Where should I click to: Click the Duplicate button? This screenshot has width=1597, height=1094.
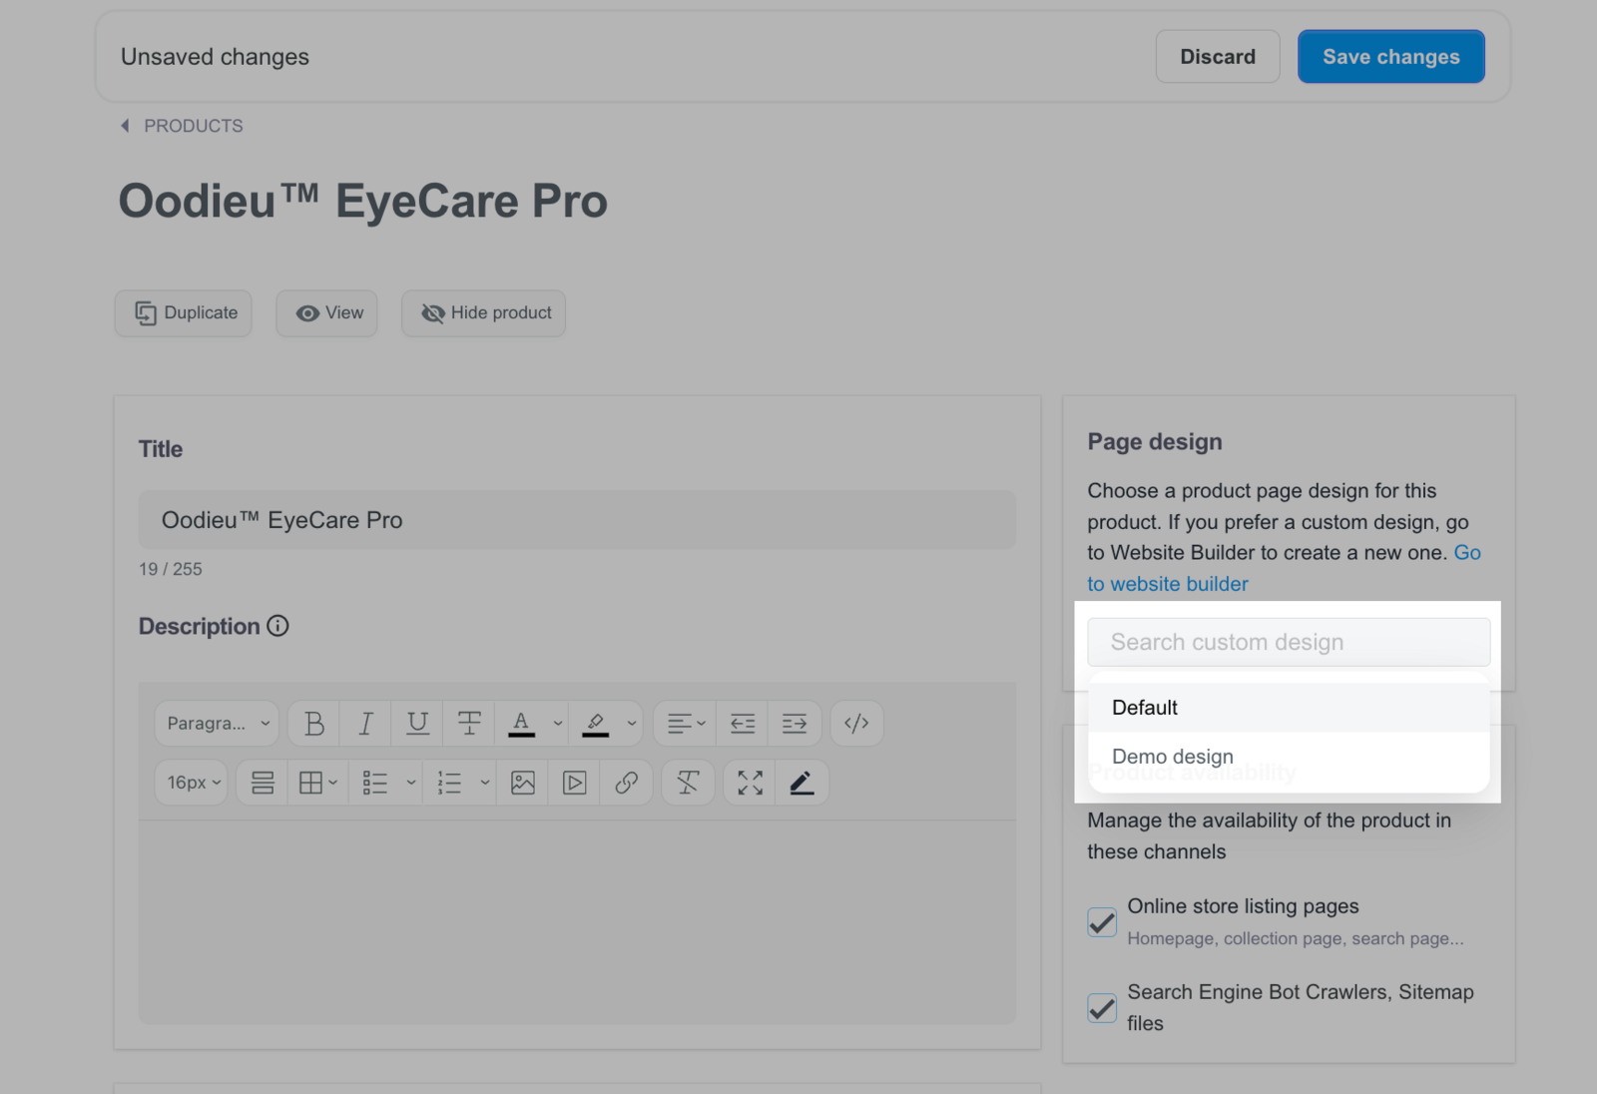tap(184, 313)
